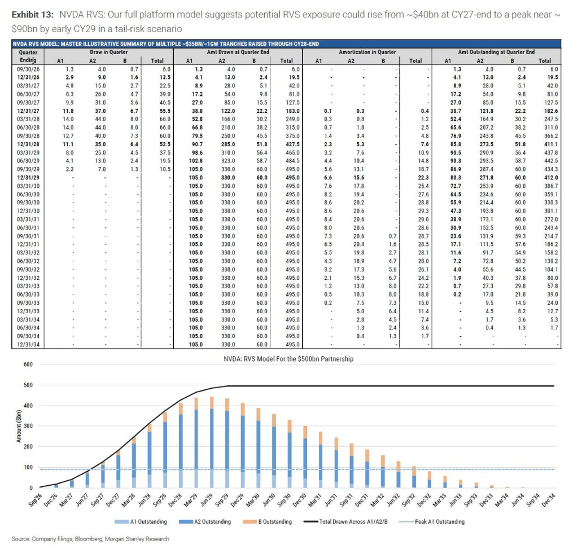
Task: Click the 182.6 total outstanding cell
Action: coord(551,111)
